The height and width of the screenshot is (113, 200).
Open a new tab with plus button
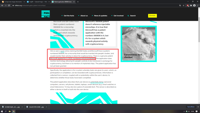(x=78, y=2)
